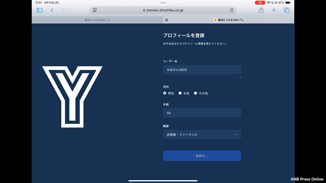The height and width of the screenshot is (183, 326).
Task: Open the share sheet
Action: click(261, 10)
